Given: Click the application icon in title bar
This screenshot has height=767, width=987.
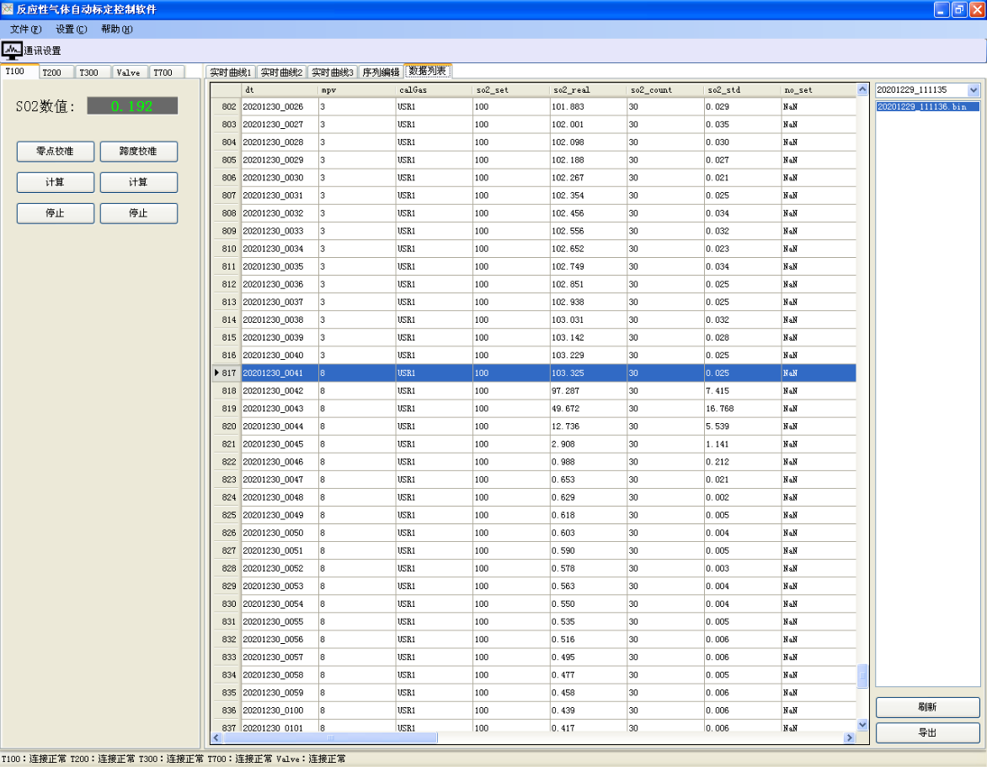Looking at the screenshot, I should coord(8,9).
